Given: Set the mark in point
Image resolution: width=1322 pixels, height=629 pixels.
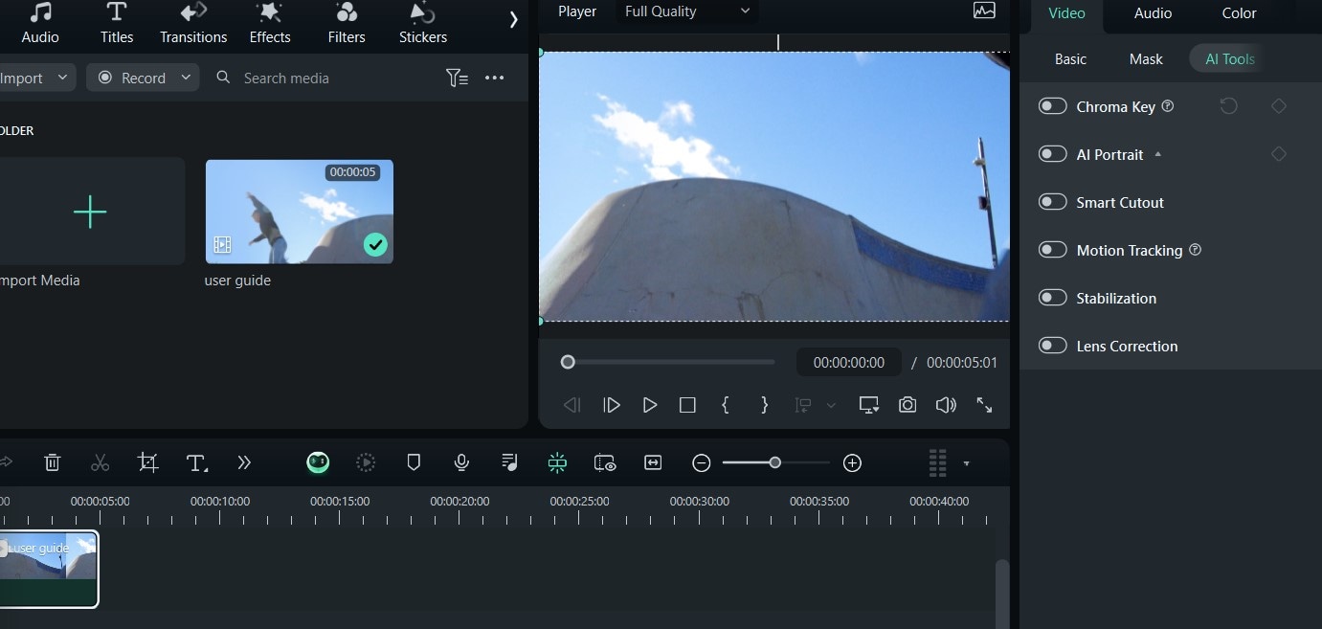Looking at the screenshot, I should [x=726, y=405].
